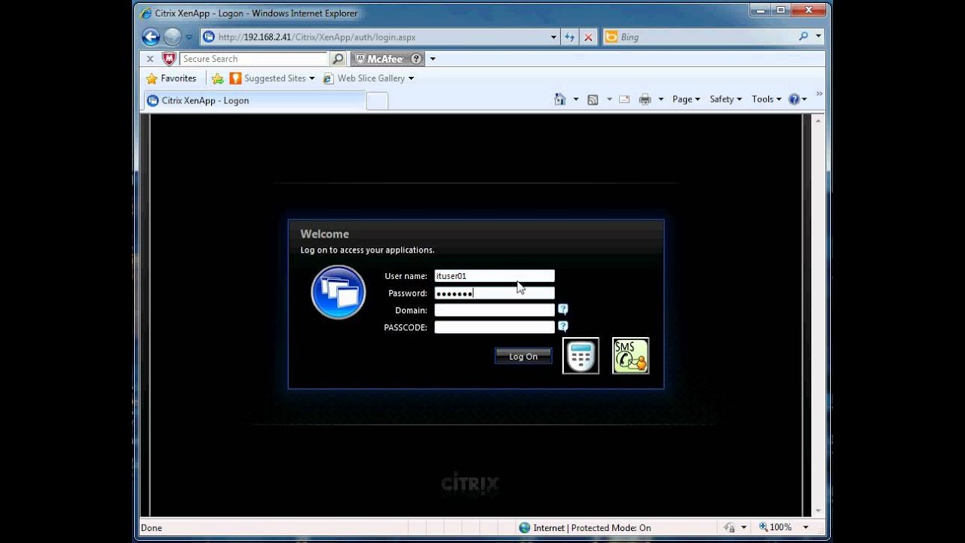Click the Password field
This screenshot has width=965, height=543.
tap(495, 293)
